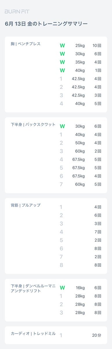Click the W marker for 16kg Romanian deadlift

[x=62, y=288]
